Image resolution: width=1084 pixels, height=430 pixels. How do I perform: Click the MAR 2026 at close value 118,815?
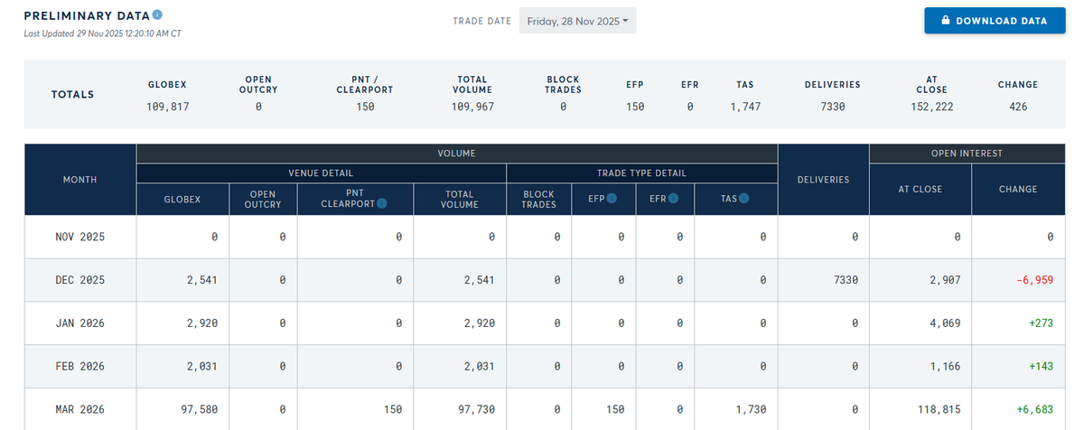(x=939, y=409)
